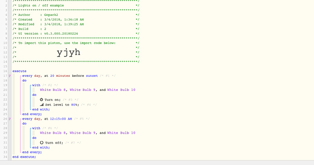Click the pink flag marker at line 17
The image size is (314, 165).
10,76
